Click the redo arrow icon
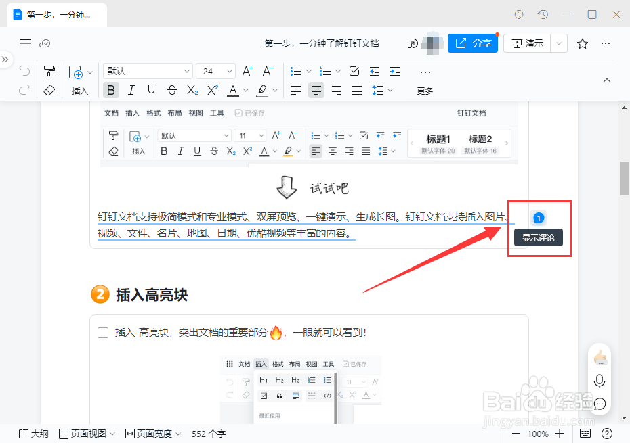The width and height of the screenshot is (630, 443). 24,90
